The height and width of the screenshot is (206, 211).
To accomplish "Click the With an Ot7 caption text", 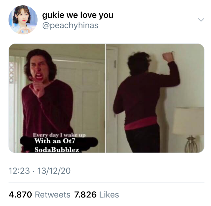I will pyautogui.click(x=55, y=141).
